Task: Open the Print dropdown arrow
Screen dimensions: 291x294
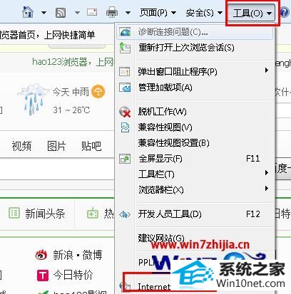Action: pyautogui.click(x=128, y=13)
